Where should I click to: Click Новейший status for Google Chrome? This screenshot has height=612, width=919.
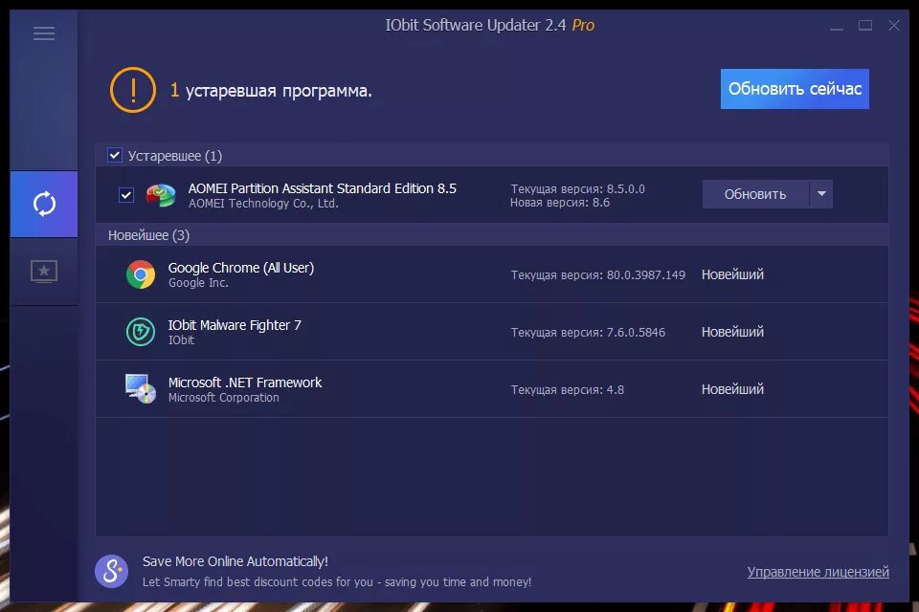click(x=732, y=274)
